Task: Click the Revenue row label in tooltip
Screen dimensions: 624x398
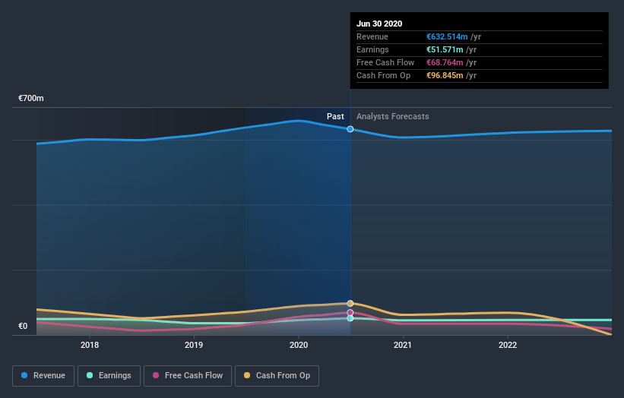Action: coord(372,36)
